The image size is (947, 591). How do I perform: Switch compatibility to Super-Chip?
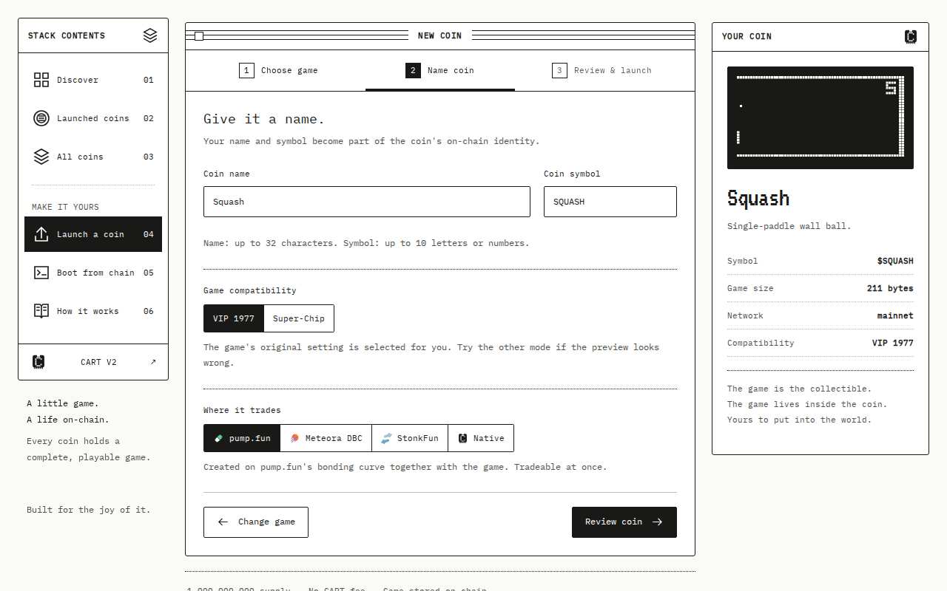point(299,318)
